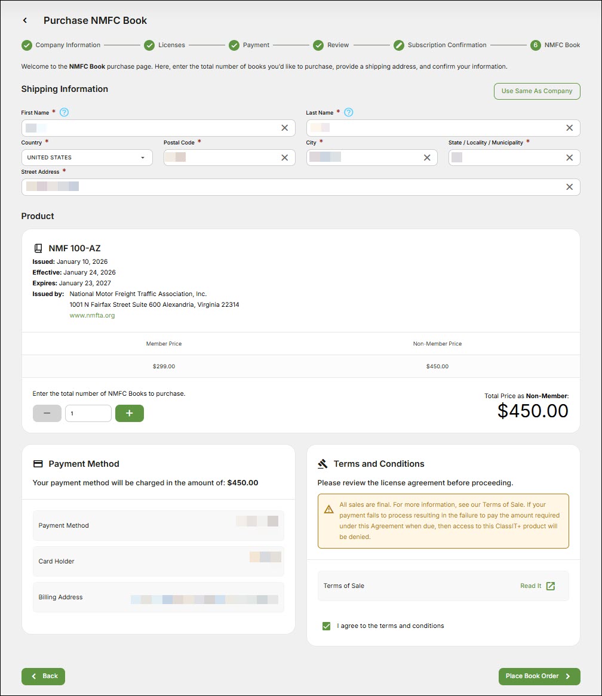The image size is (602, 696).
Task: Open Terms of Sale external link icon
Action: tap(551, 586)
